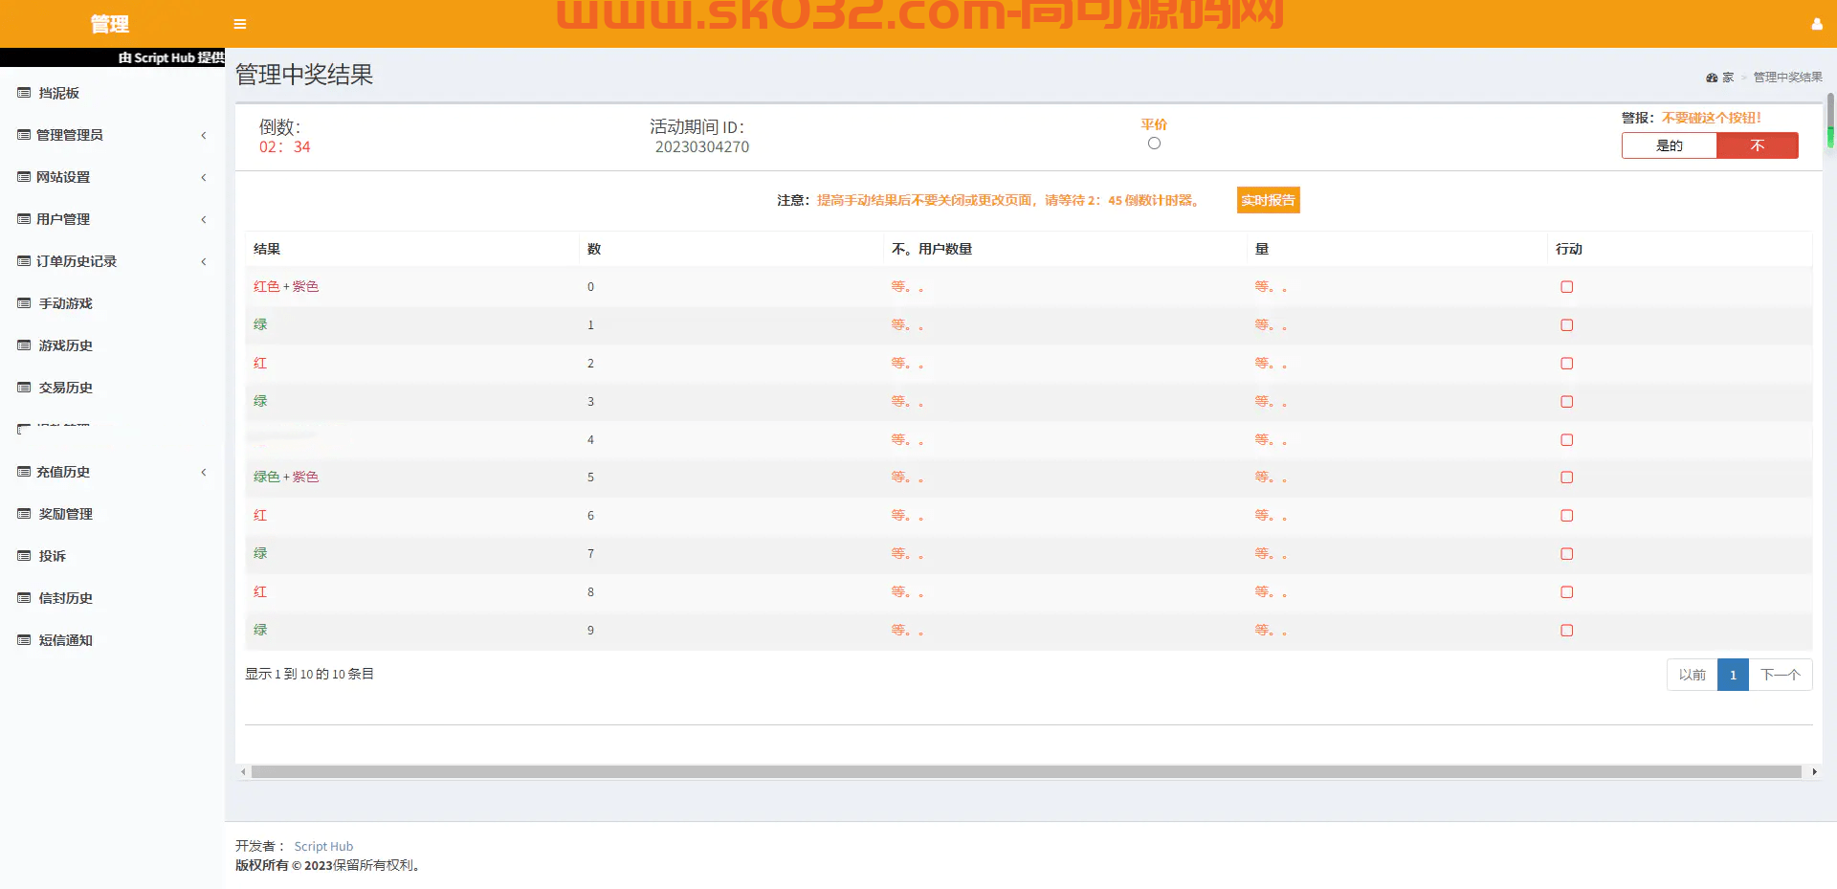This screenshot has width=1837, height=889.
Task: Click the icon beside 网站设置
Action: click(x=24, y=177)
